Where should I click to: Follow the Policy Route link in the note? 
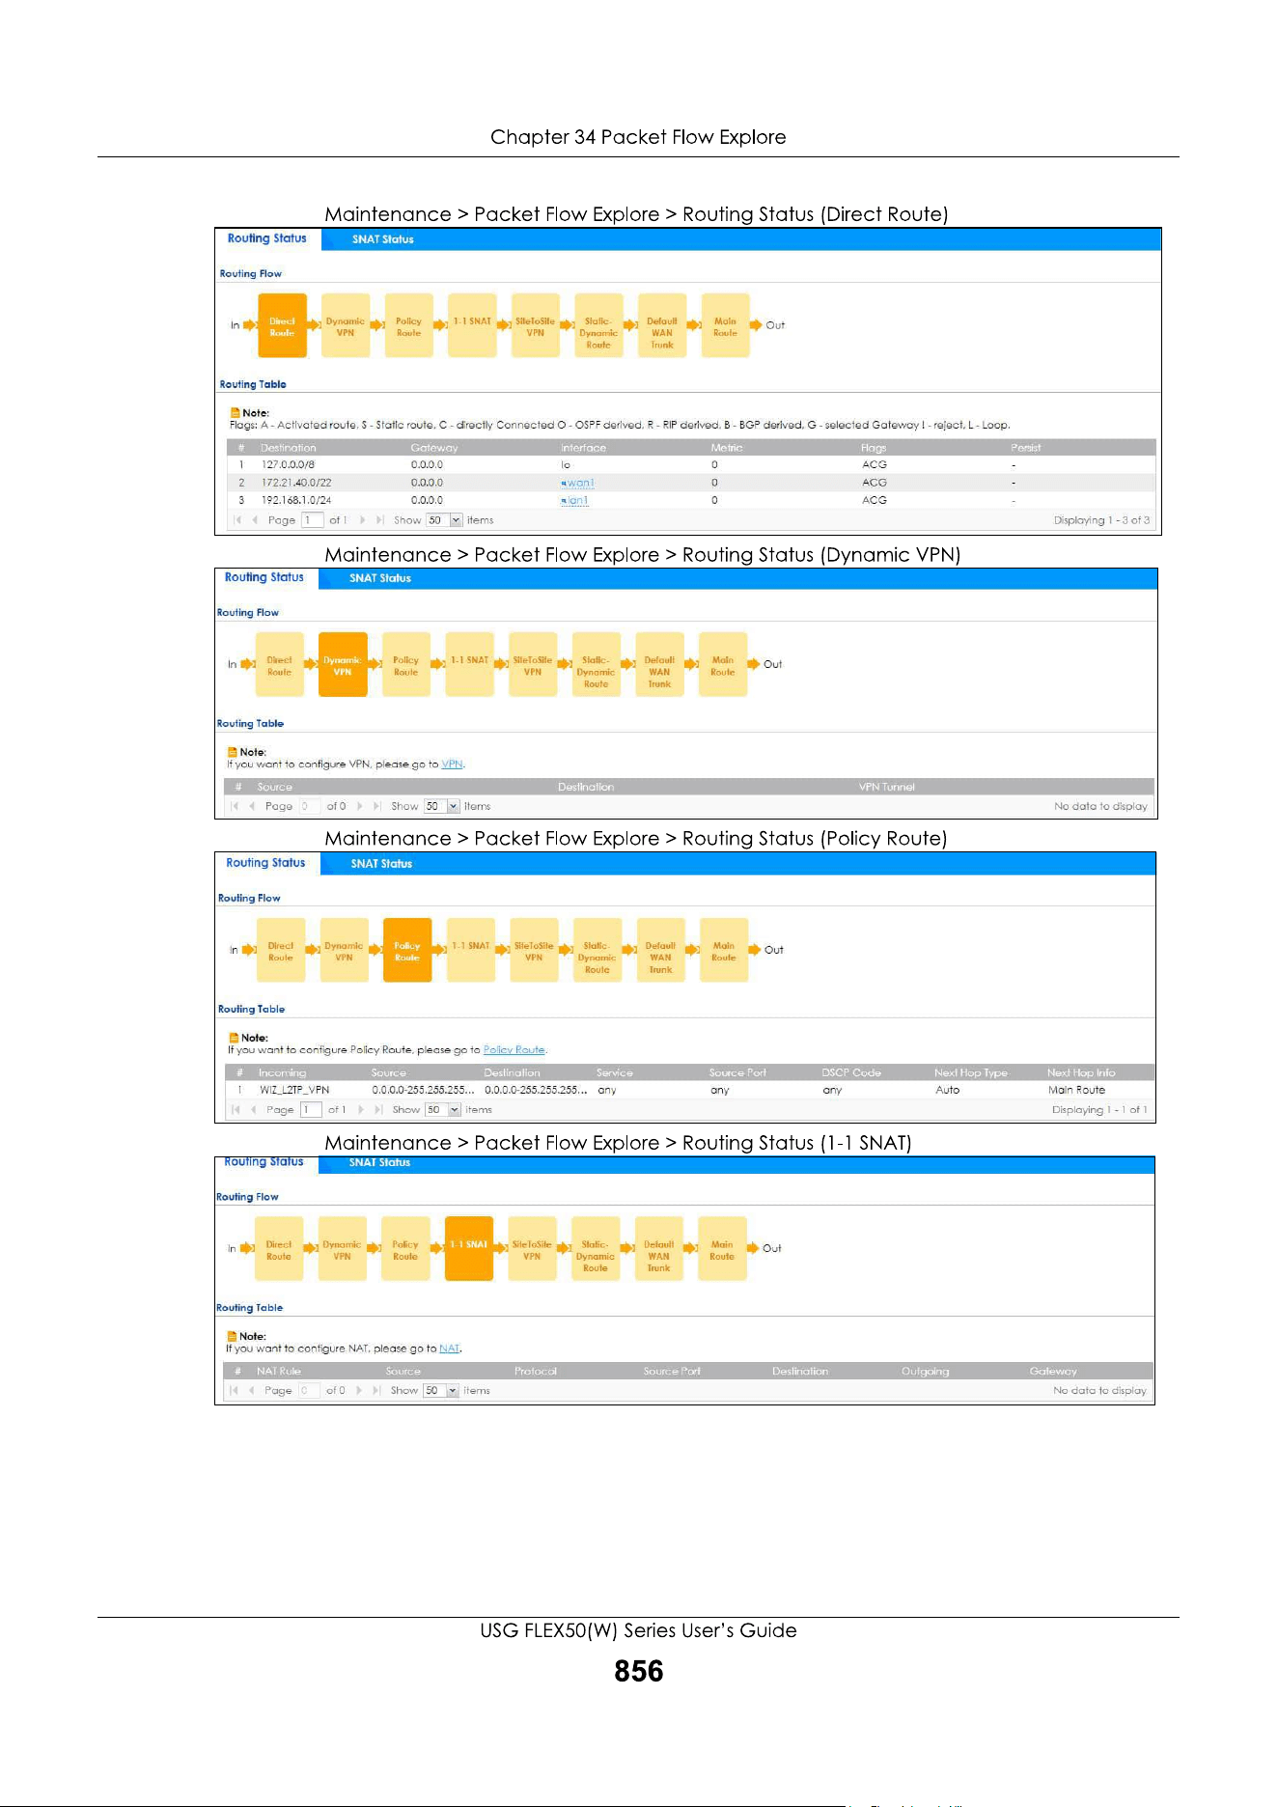514,1050
